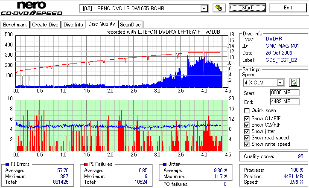
Task: Click the upper PI Errors graph area
Action: [x=122, y=61]
